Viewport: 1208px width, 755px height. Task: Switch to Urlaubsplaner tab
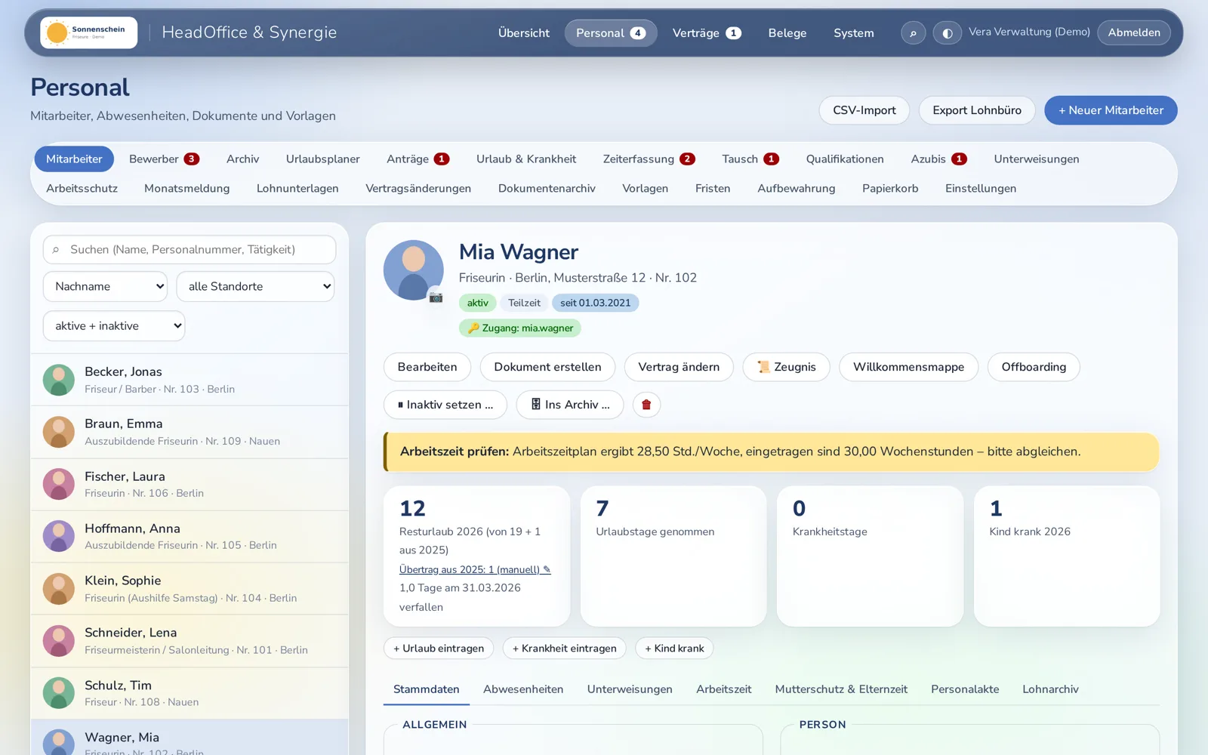tap(323, 159)
